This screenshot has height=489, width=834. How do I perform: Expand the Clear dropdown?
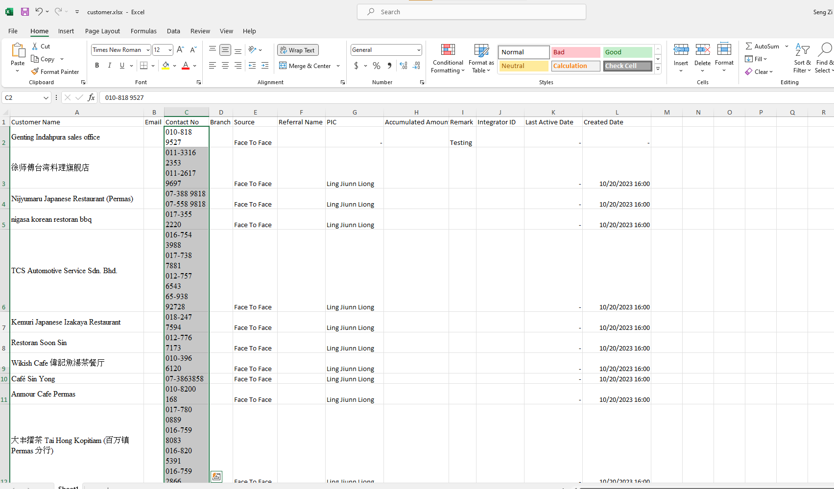[x=771, y=72]
